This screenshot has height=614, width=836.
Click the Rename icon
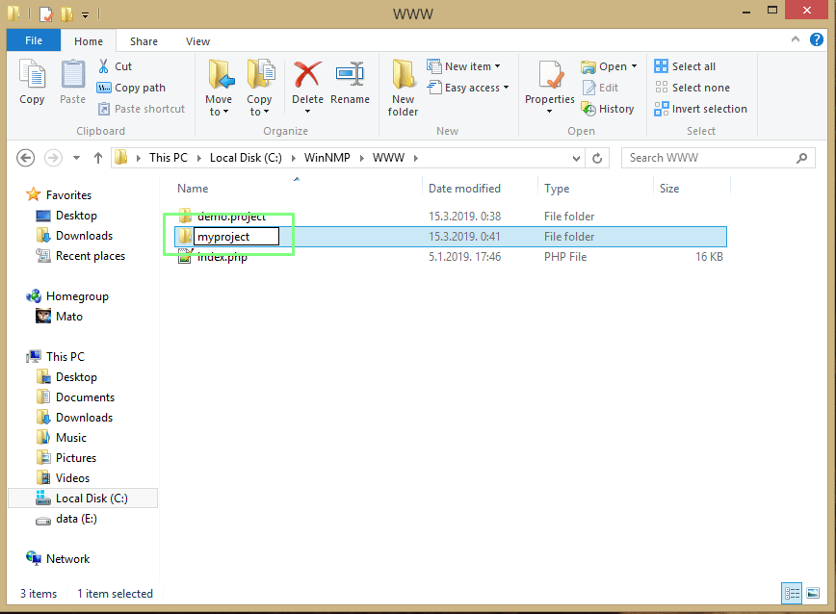click(x=350, y=74)
